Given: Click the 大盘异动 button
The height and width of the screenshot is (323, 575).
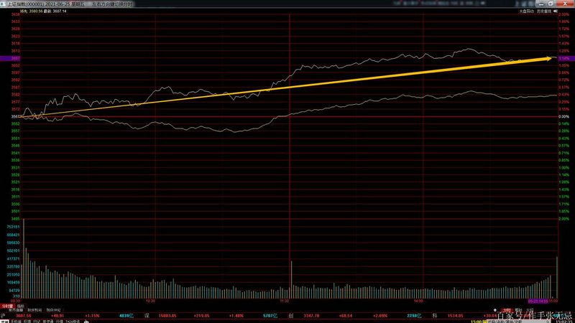Looking at the screenshot, I should (x=526, y=11).
